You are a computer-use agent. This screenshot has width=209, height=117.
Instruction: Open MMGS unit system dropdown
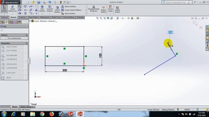pyautogui.click(x=193, y=110)
